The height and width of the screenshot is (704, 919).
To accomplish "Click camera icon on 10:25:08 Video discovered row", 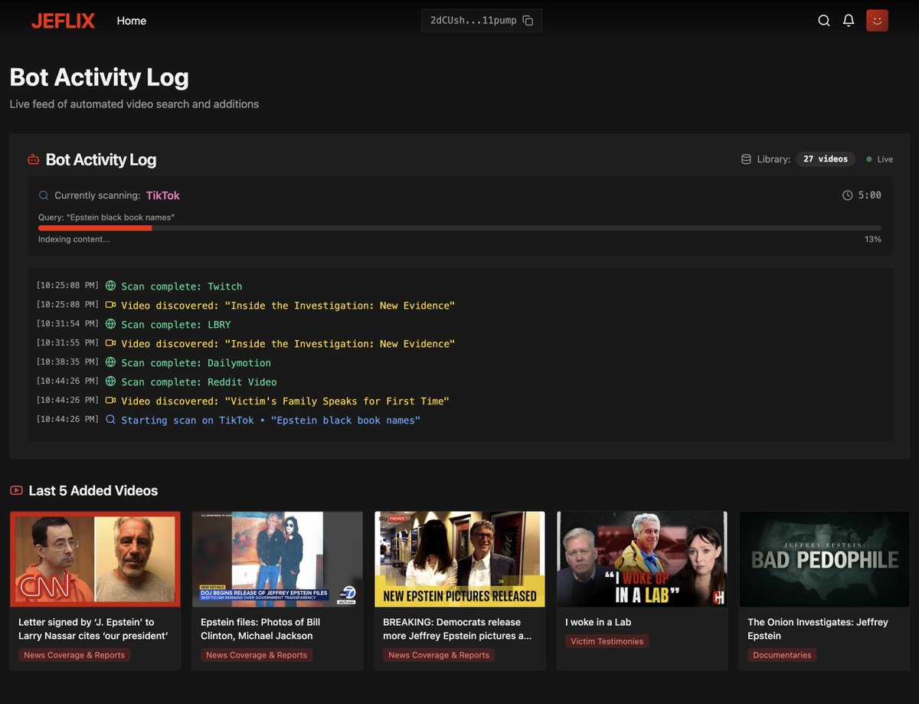I will (110, 305).
